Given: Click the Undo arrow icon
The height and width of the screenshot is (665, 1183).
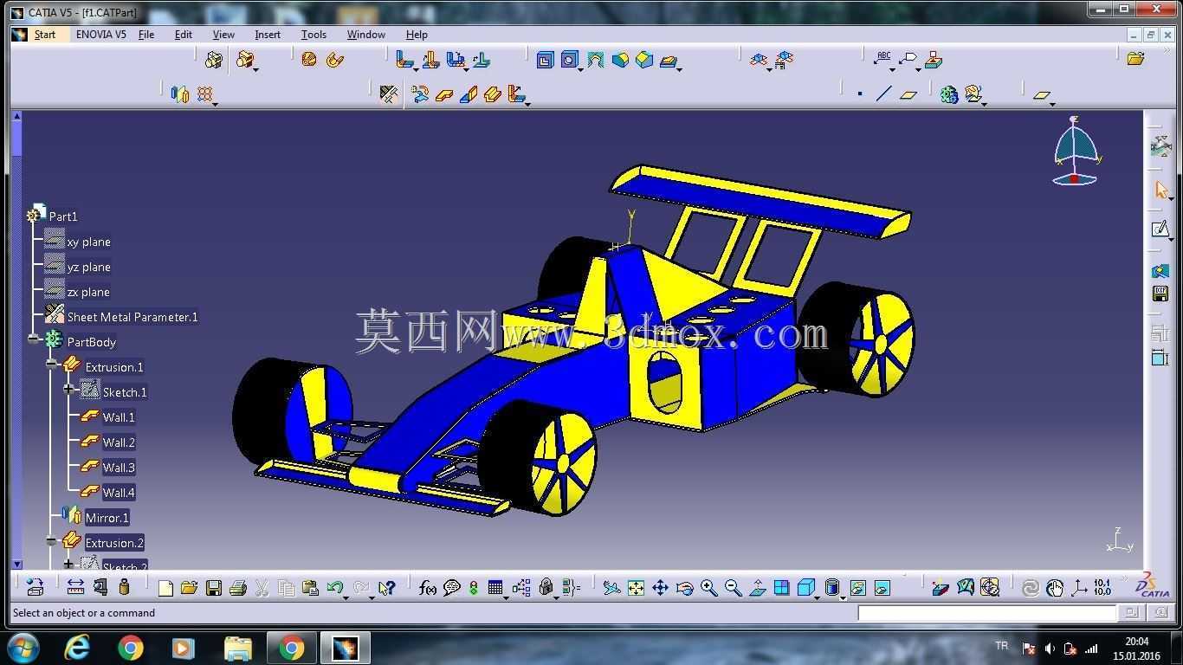Looking at the screenshot, I should point(335,588).
